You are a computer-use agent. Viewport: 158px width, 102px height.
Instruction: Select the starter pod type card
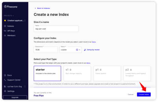[x=47, y=73]
